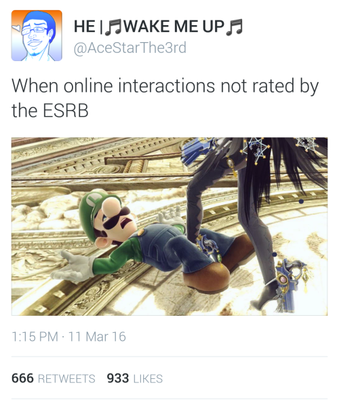Open the 11 Mar 16 date
The width and height of the screenshot is (339, 400).
[x=97, y=336]
